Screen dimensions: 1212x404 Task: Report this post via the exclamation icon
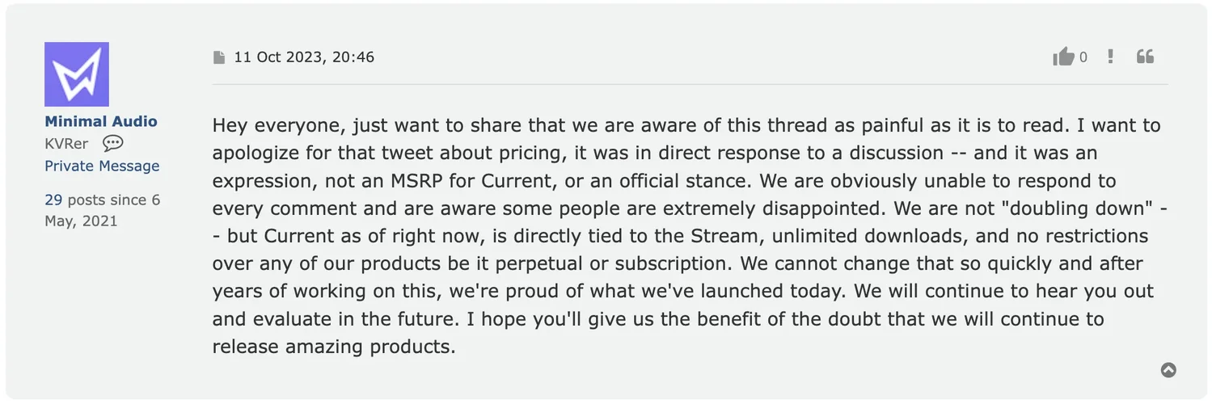1111,57
